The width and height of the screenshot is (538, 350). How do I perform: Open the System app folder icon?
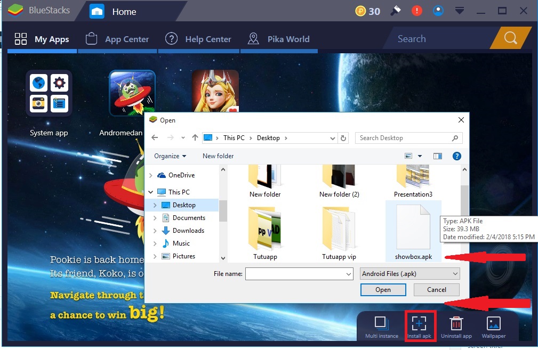pos(49,93)
